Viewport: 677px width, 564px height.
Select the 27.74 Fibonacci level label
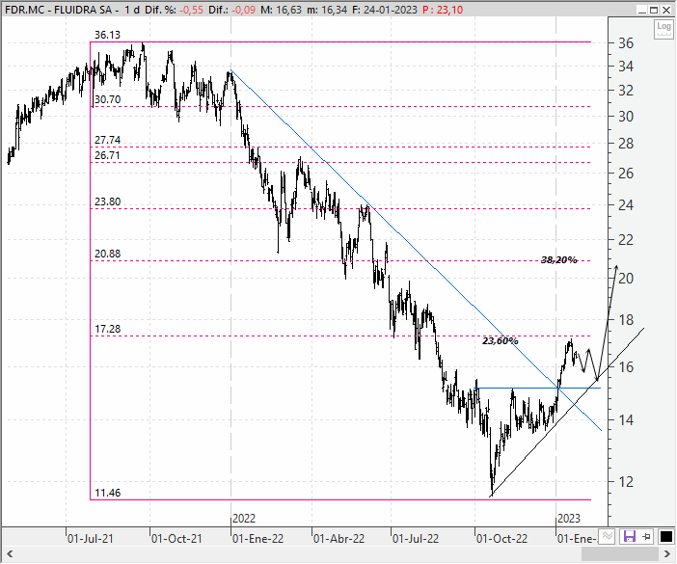point(107,140)
